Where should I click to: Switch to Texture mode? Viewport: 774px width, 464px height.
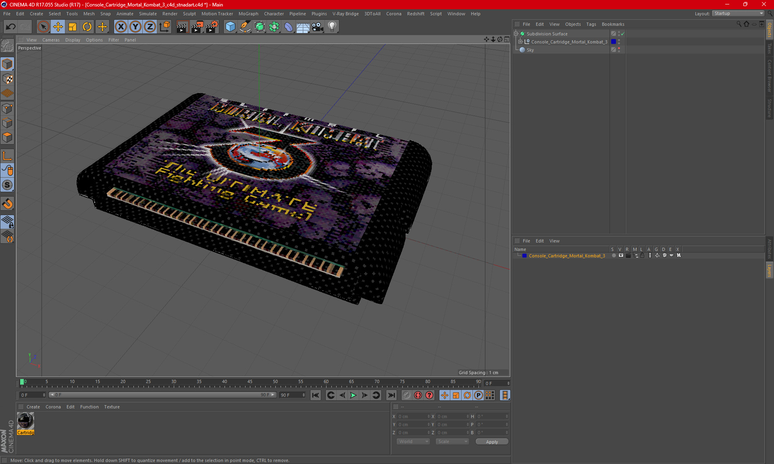pos(7,79)
